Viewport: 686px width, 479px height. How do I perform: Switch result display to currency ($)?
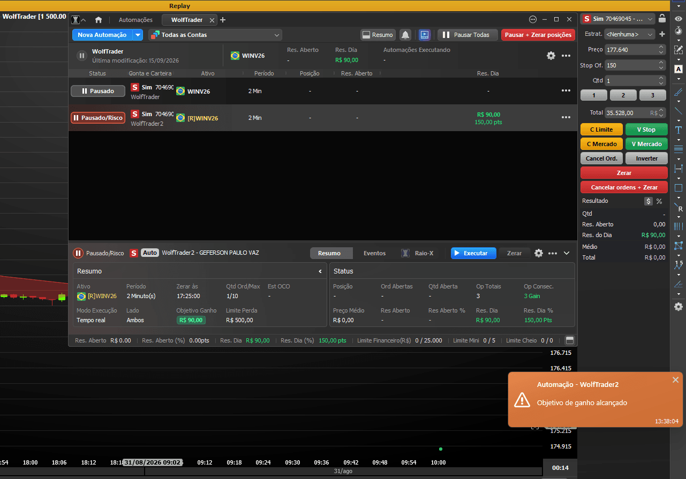649,201
